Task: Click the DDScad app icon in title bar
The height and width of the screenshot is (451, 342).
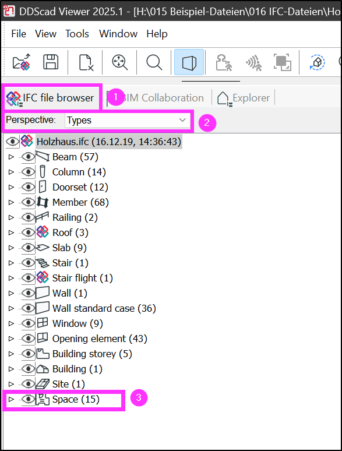Action: point(9,11)
